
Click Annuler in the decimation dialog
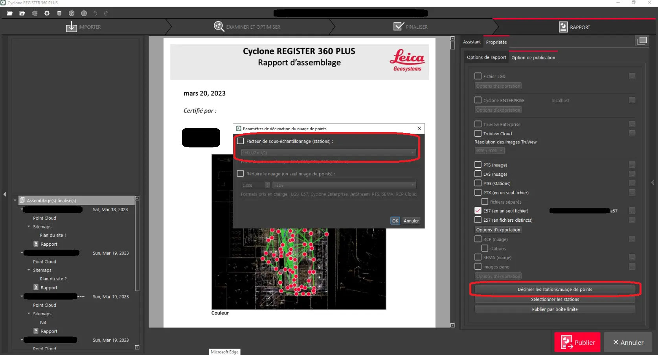coord(411,221)
